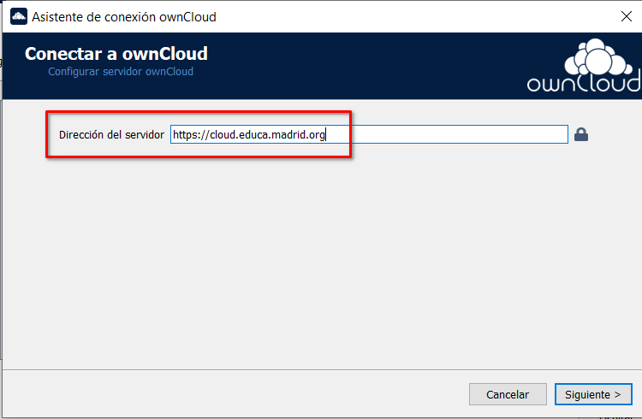Image resolution: width=642 pixels, height=419 pixels.
Task: Focus the server address input field
Action: click(x=368, y=134)
